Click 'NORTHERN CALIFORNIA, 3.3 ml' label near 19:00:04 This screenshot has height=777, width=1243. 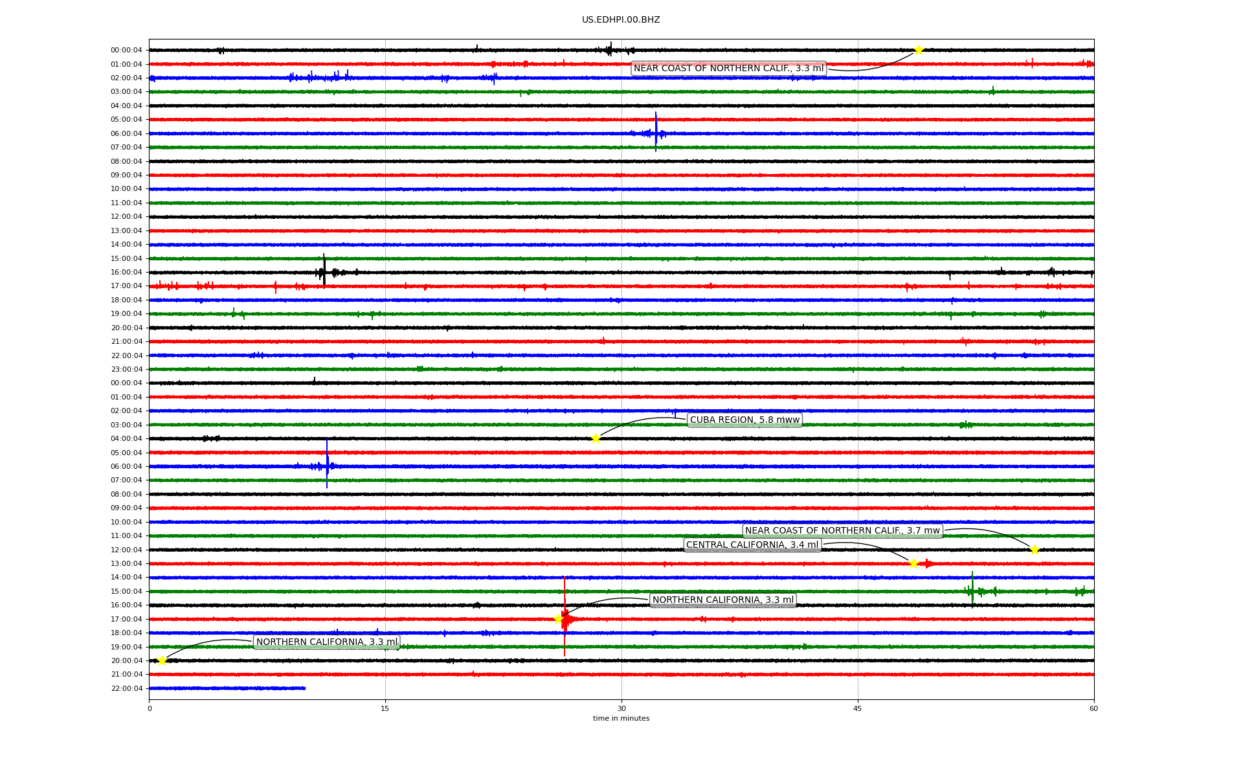(327, 642)
